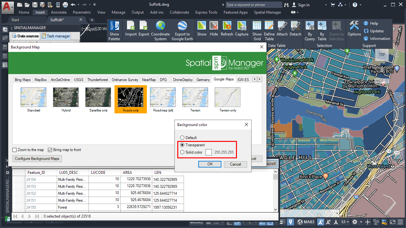Click the Autodesk App Store cart icon
Screen dimensions: 406x228
pos(333,5)
